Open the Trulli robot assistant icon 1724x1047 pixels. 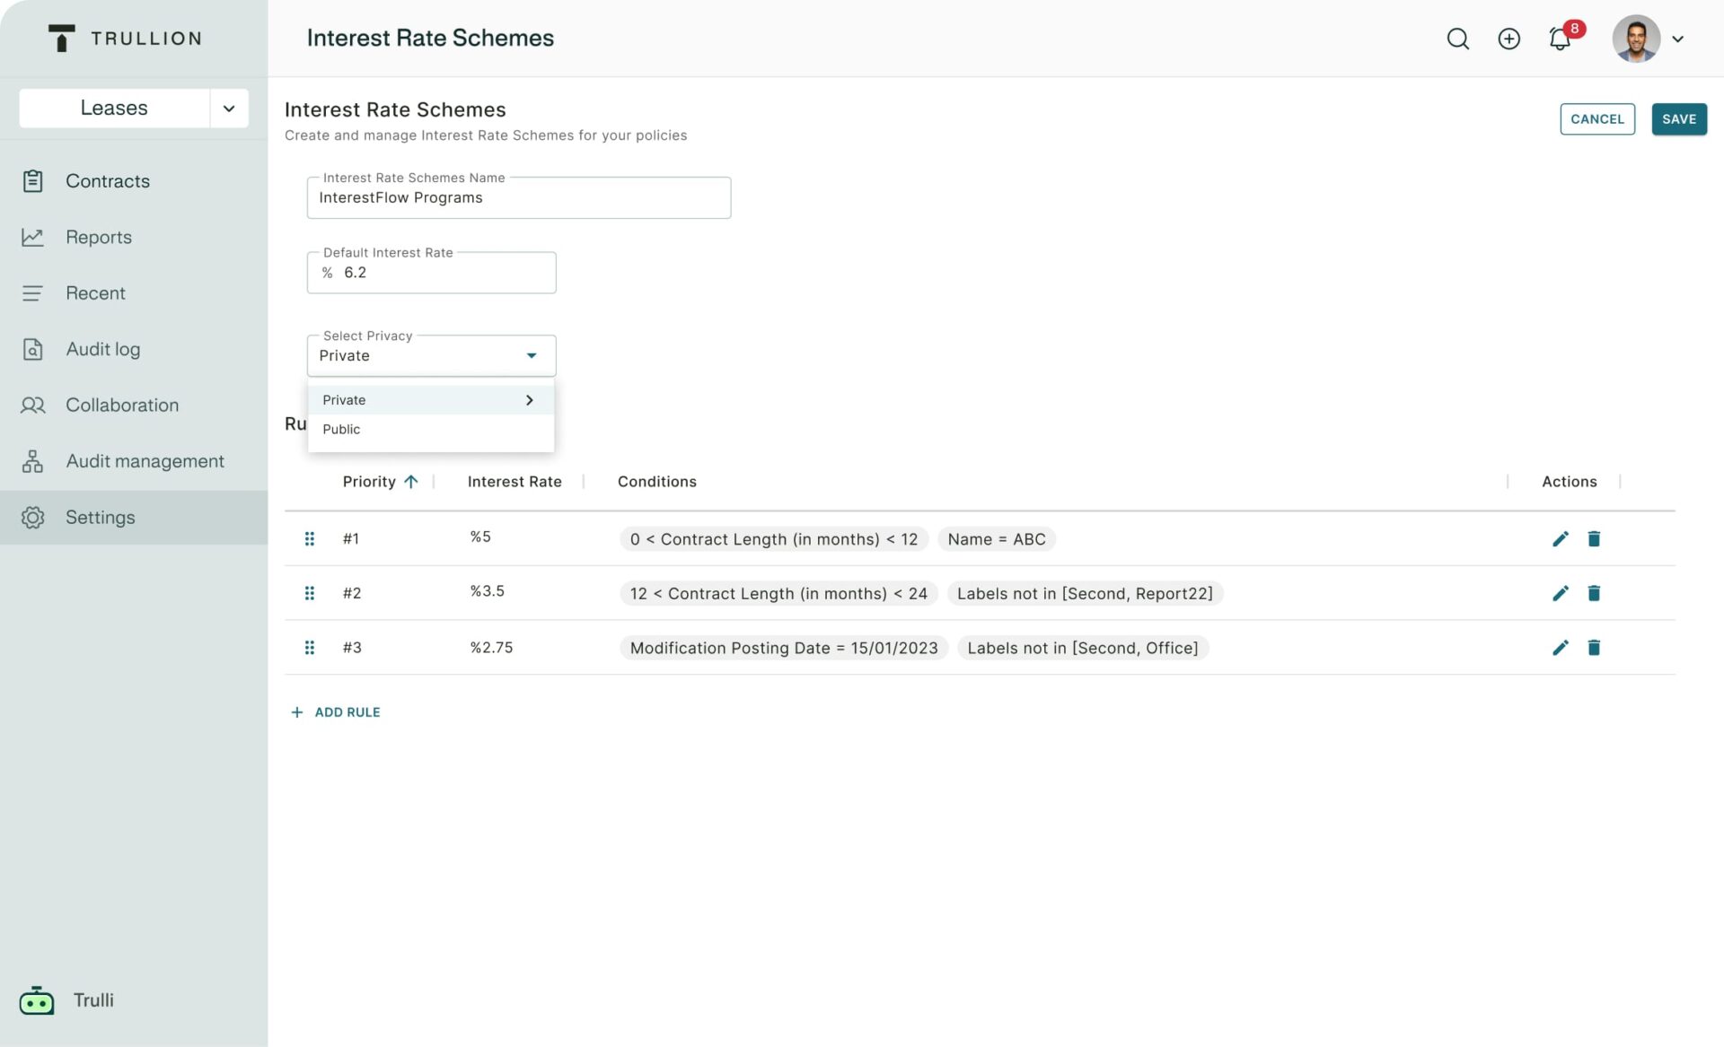point(37,1000)
